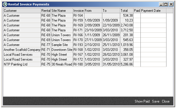This screenshot has height=108, width=176.
Task: Click the Save button
Action: click(x=156, y=101)
